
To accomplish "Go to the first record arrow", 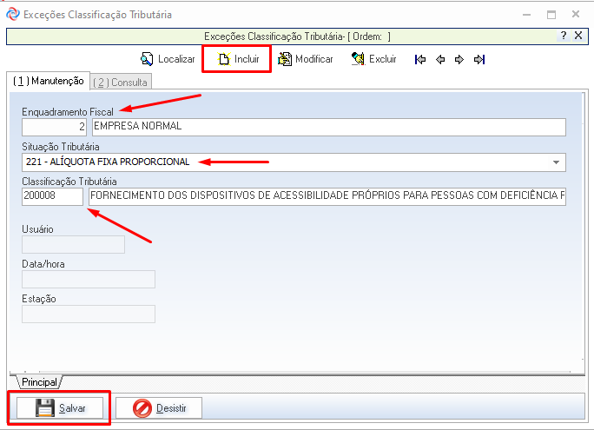I will click(x=420, y=60).
